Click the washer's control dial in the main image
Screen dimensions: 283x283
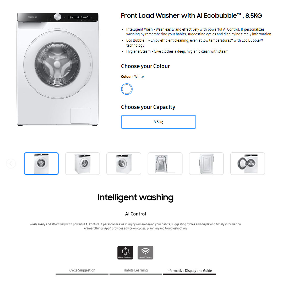pos(57,17)
